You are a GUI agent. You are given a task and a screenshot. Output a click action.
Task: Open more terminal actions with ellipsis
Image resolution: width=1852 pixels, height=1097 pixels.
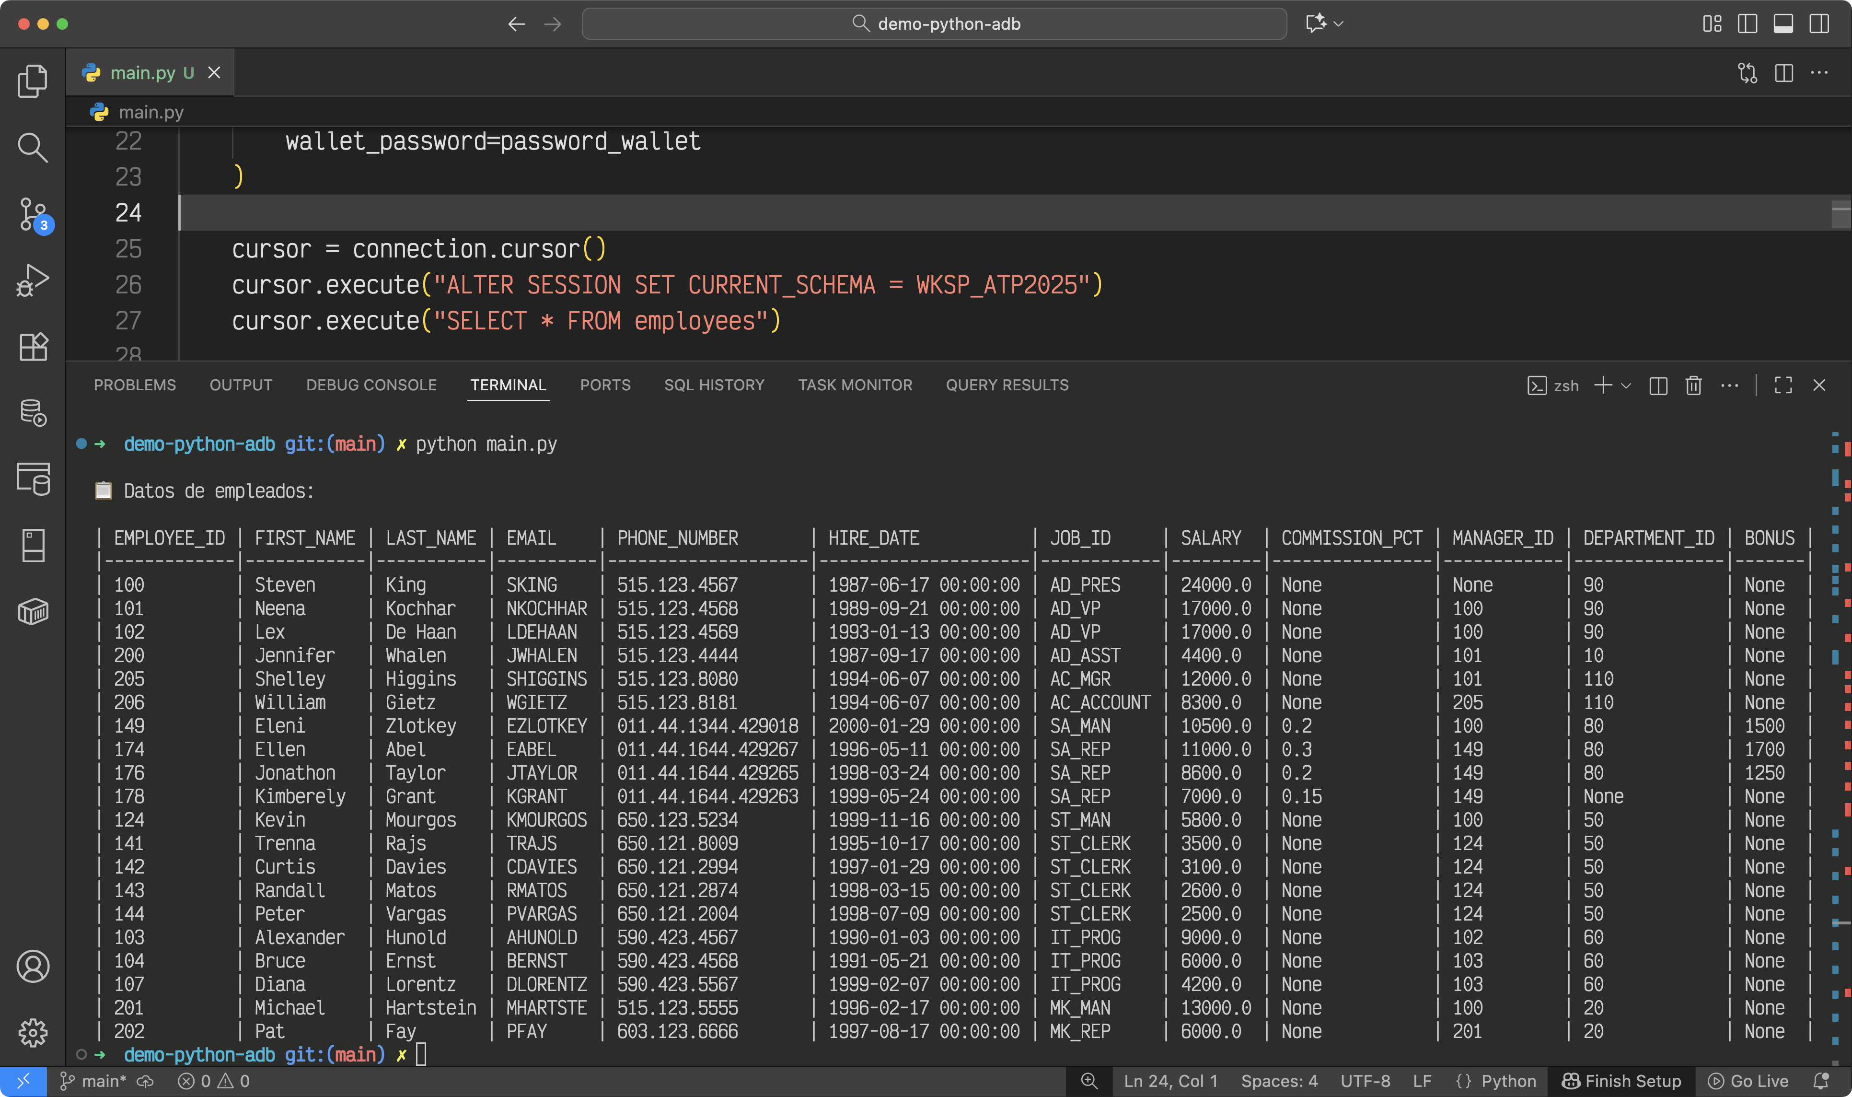click(1729, 385)
